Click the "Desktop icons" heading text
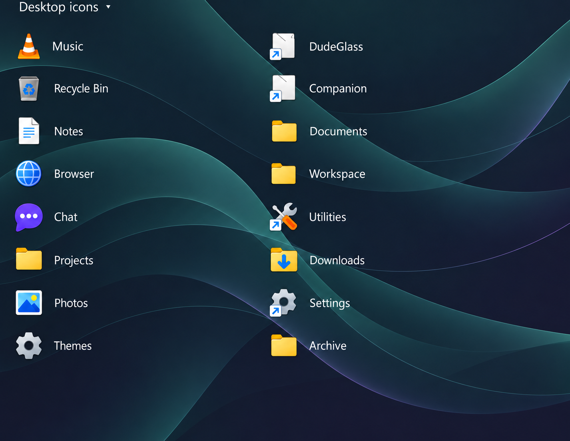 click(59, 7)
